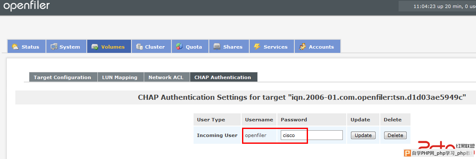Click the Shares tab drive icon
Viewport: 476px width, 159px height.
(217, 47)
